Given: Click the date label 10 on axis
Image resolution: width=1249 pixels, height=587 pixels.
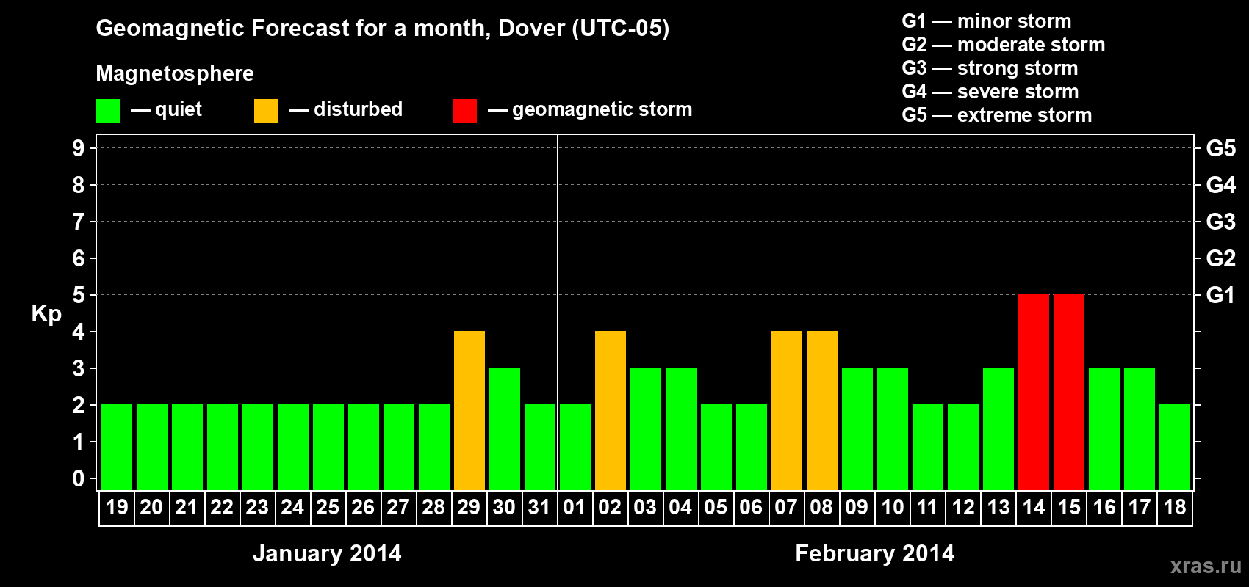Looking at the screenshot, I should click(893, 507).
